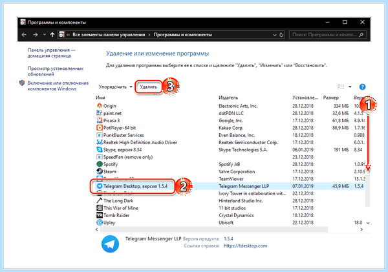The image size is (388, 272).
Task: Select the 334 МБ size cell
Action: (341, 106)
